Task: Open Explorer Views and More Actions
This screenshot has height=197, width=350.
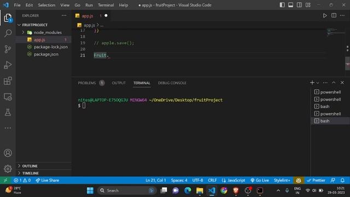Action: (x=64, y=15)
